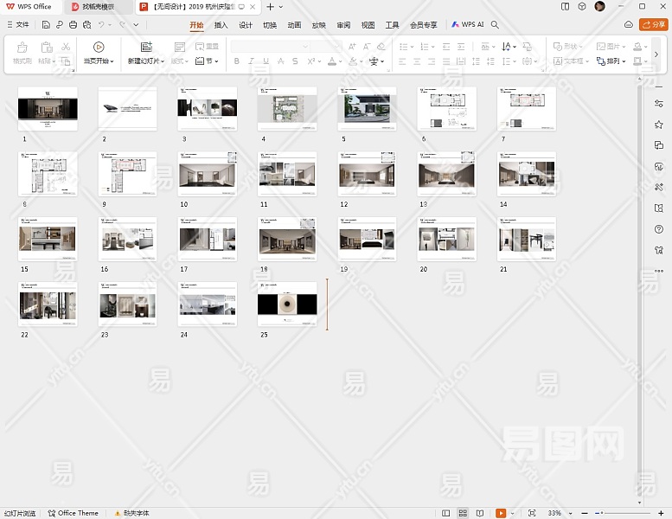Expand the 当页开始 dropdown arrow
This screenshot has height=519, width=672.
click(112, 62)
